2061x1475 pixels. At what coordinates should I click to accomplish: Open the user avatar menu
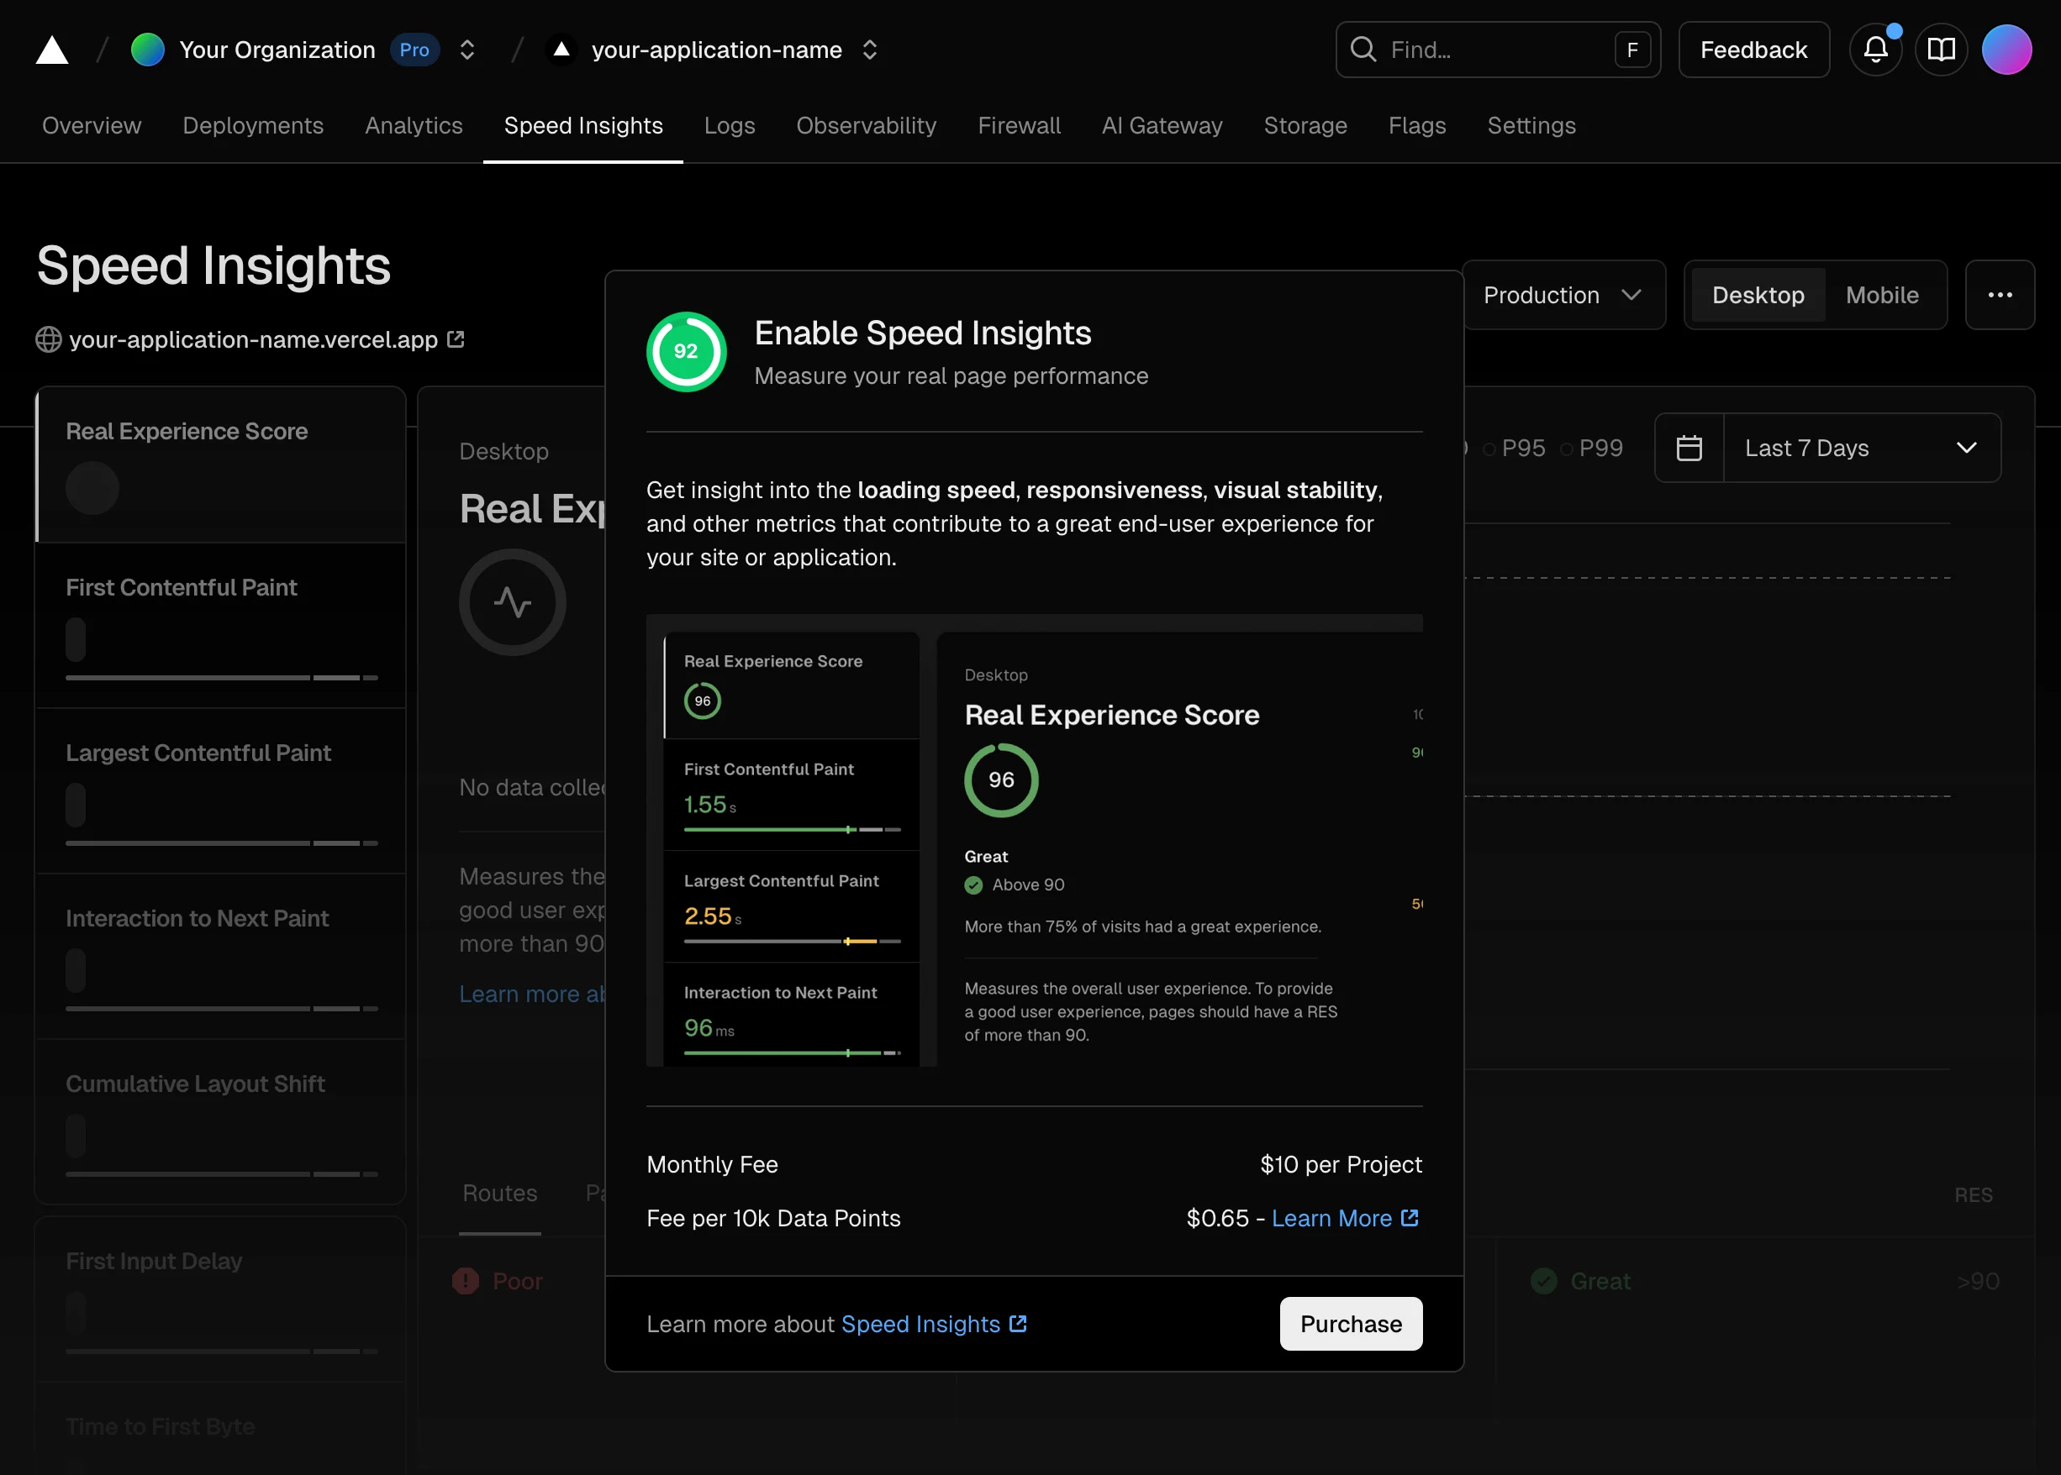[2006, 50]
